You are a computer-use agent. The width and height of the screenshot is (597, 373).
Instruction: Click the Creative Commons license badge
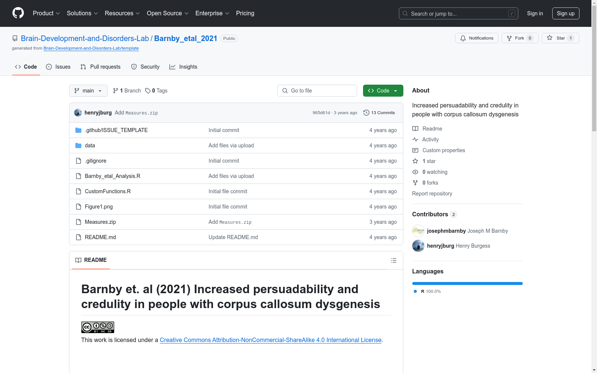[98, 327]
